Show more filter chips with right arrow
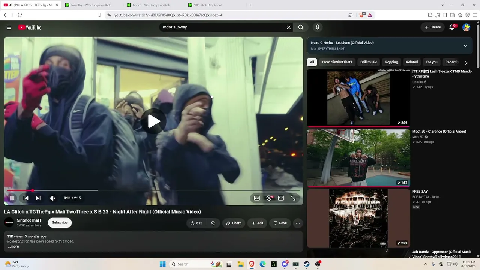480x270 pixels. click(x=466, y=63)
